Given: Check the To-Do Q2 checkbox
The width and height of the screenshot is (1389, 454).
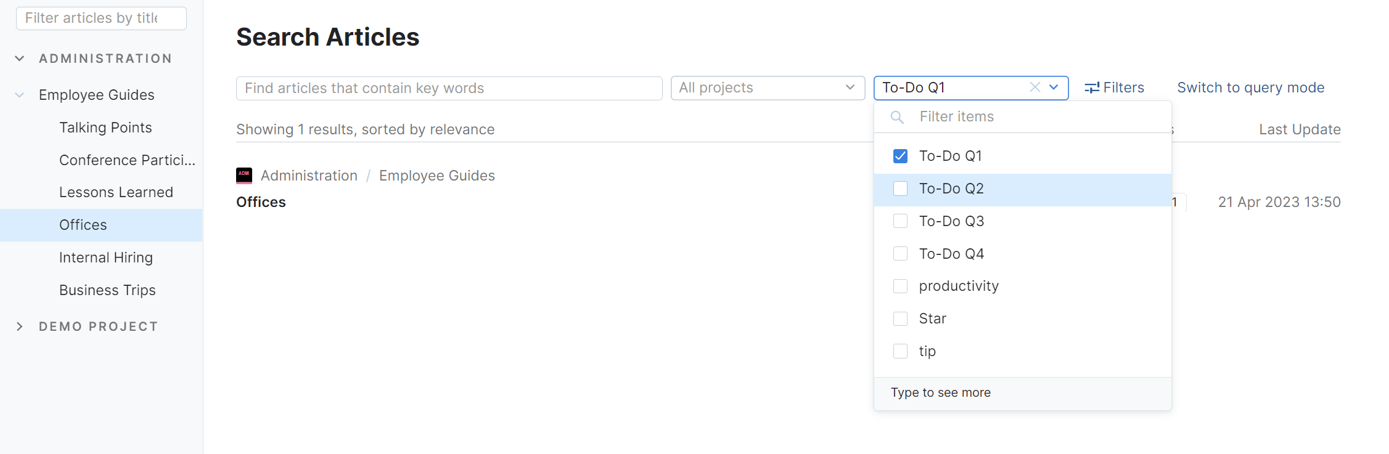Looking at the screenshot, I should (900, 188).
